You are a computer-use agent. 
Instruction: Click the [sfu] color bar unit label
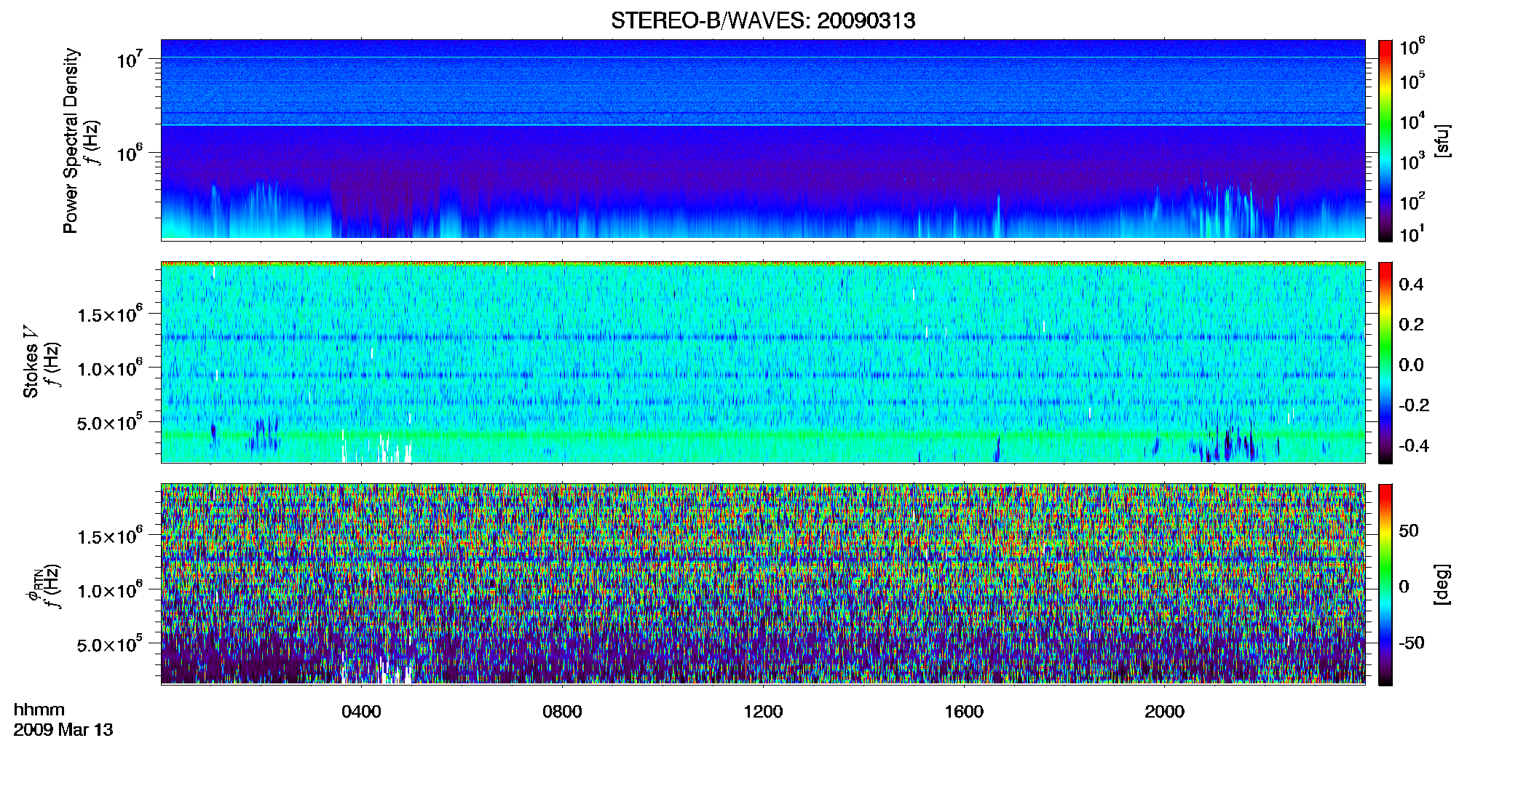1442,140
